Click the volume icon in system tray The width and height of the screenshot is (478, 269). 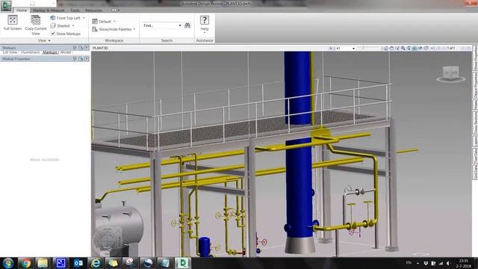448,263
